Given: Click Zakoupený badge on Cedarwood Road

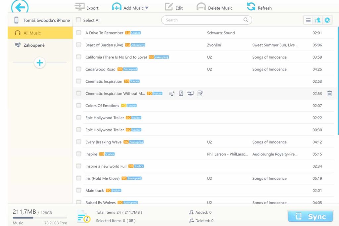Looking at the screenshot, I should click(x=130, y=69).
